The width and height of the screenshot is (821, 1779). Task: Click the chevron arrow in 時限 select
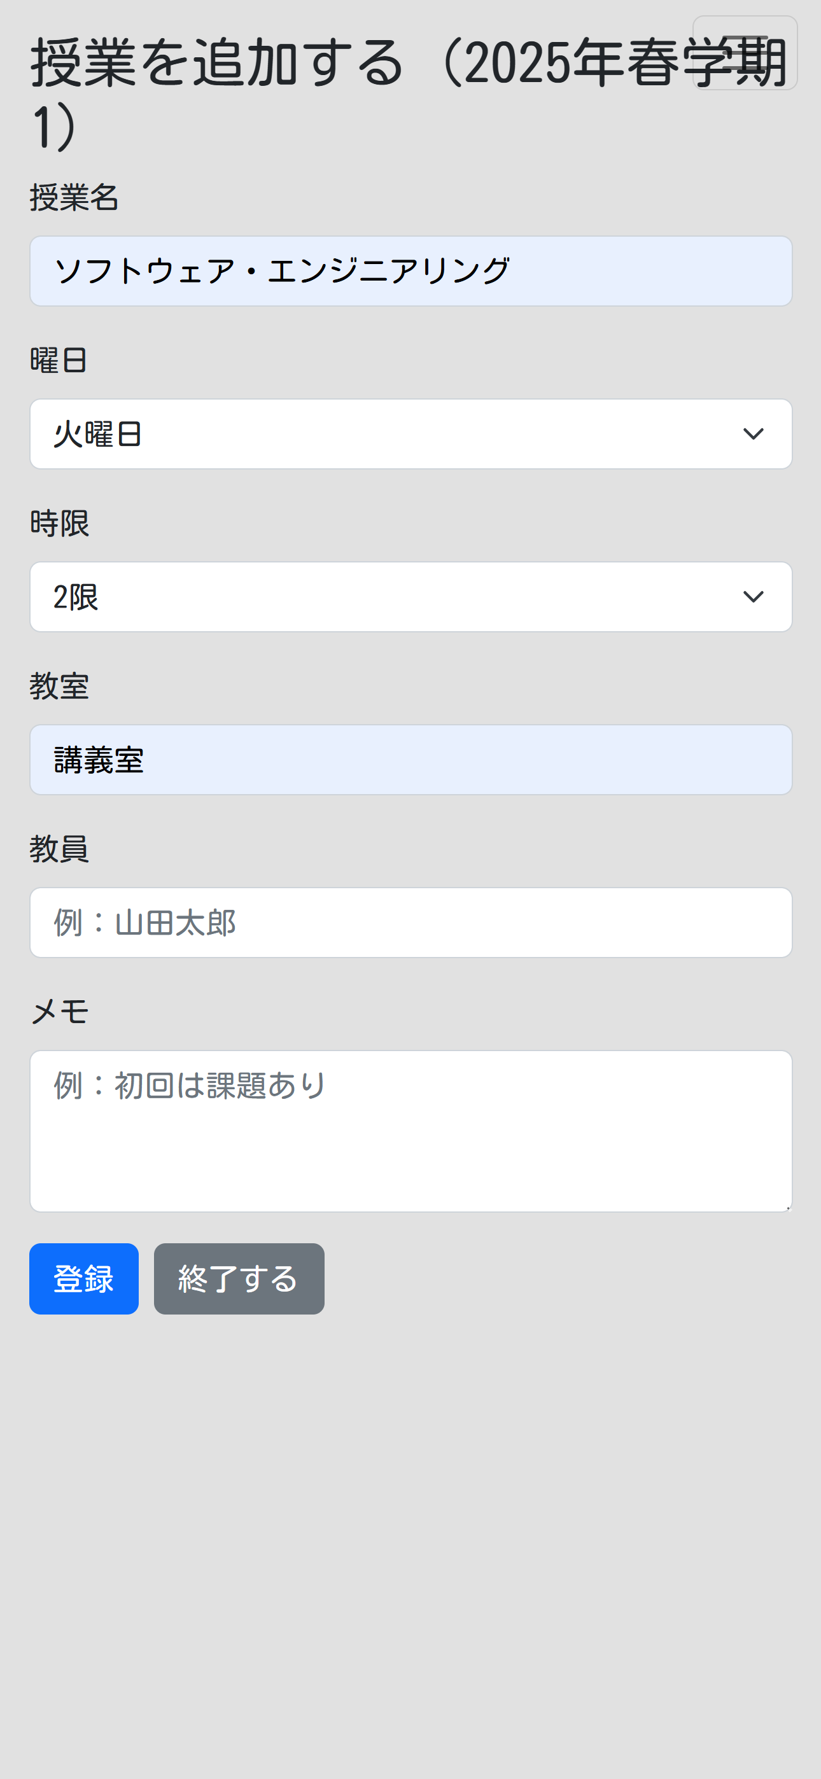(x=752, y=597)
